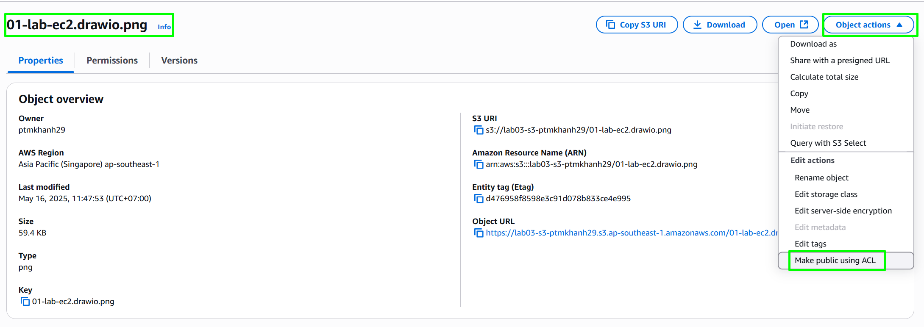Select Make public using ACL
Viewport: 924px width, 327px height.
coord(846,260)
